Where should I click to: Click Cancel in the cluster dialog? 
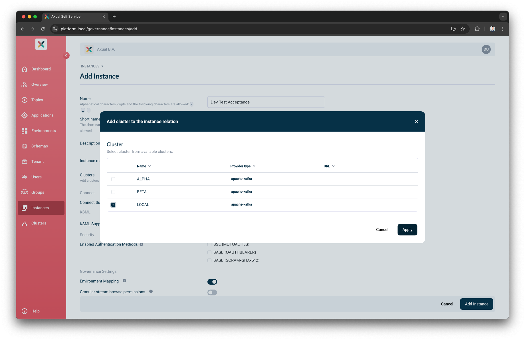pos(382,230)
